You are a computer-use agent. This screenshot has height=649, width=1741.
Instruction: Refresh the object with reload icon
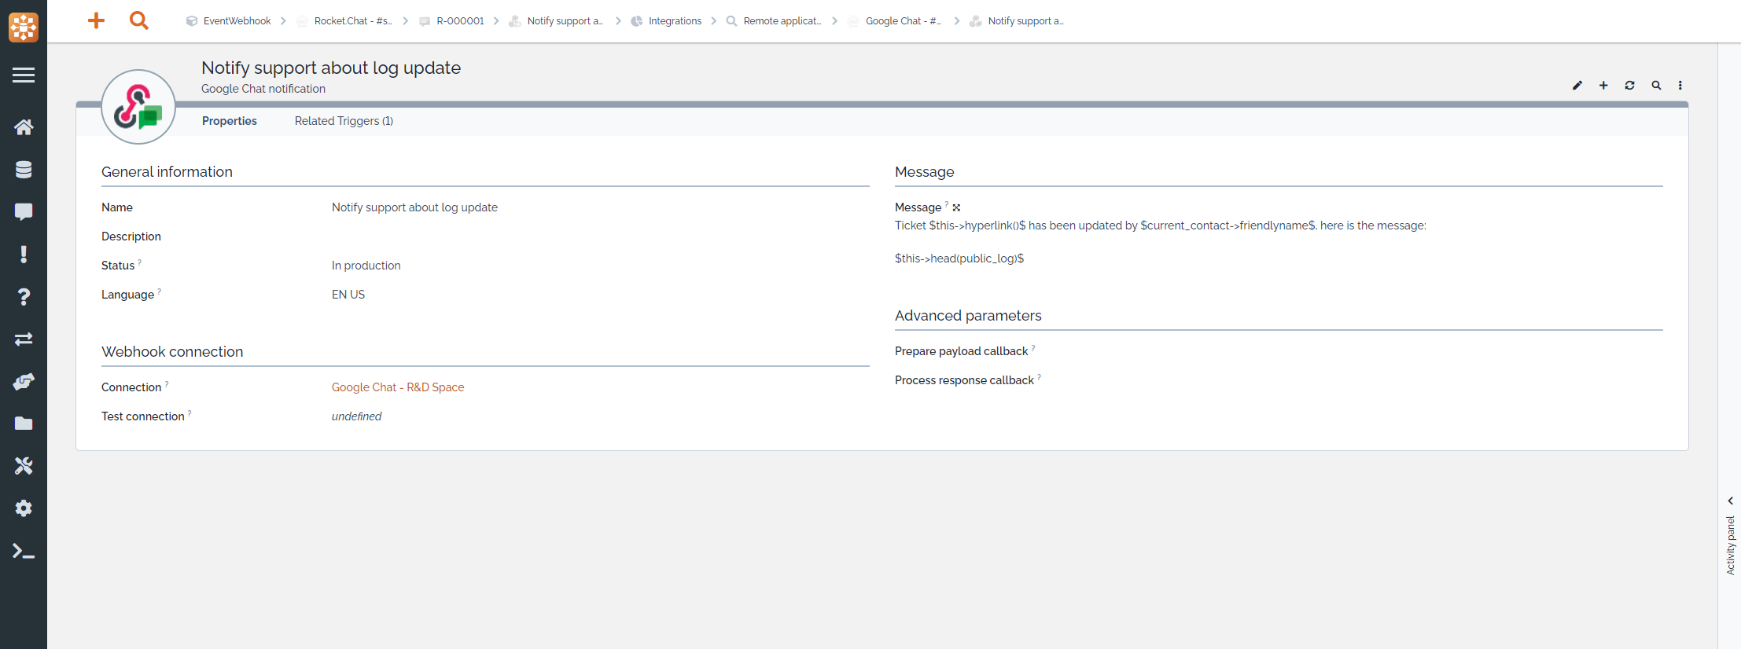(x=1629, y=86)
